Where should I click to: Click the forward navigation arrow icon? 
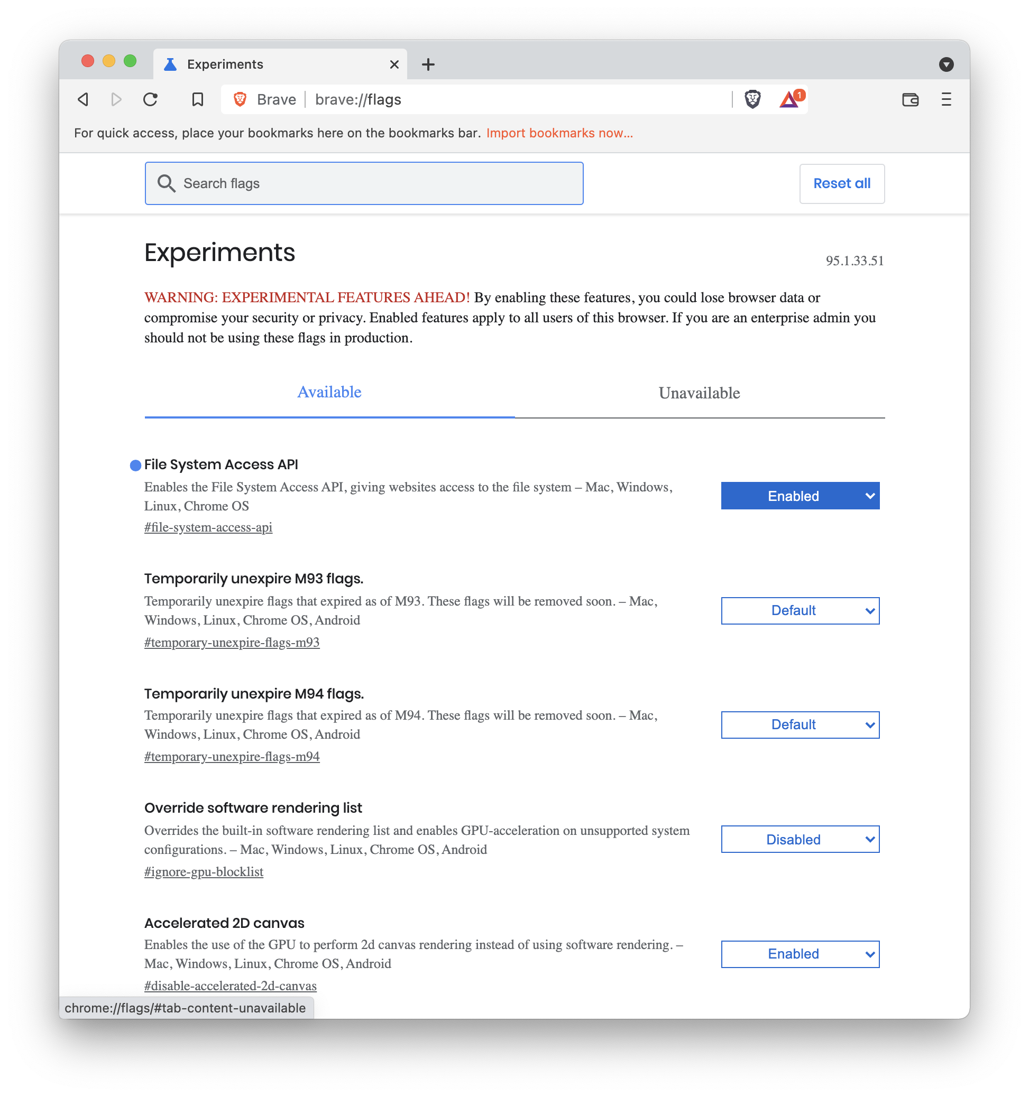click(117, 99)
